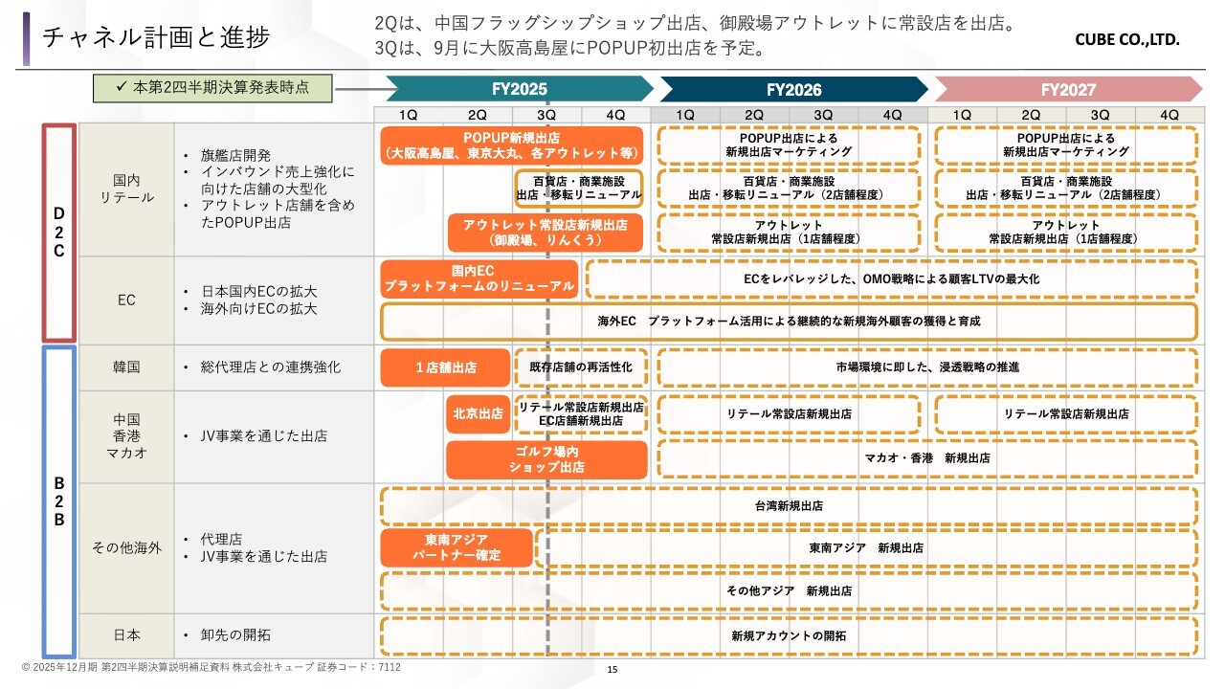Click the 東南アジア 新規出店 dashed box
This screenshot has width=1225, height=689.
pos(866,548)
